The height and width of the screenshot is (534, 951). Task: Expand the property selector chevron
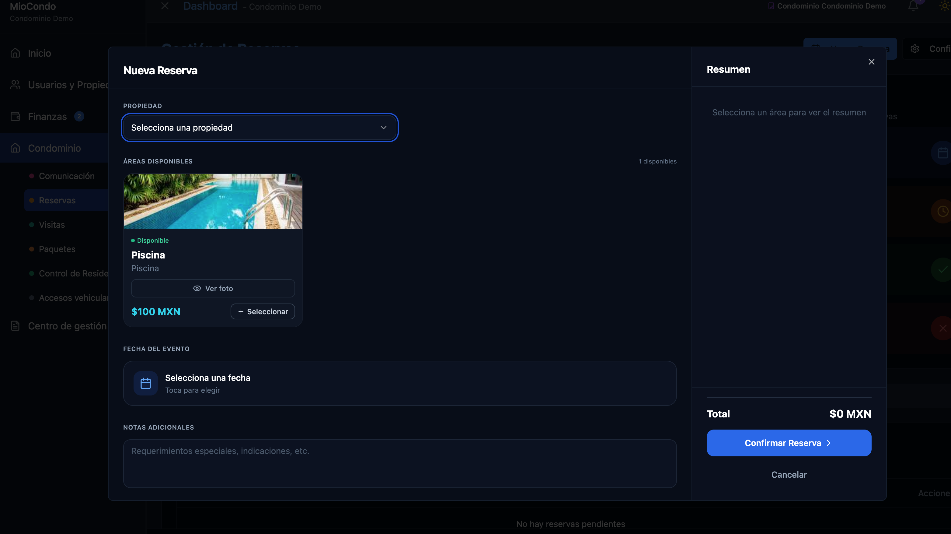(384, 128)
